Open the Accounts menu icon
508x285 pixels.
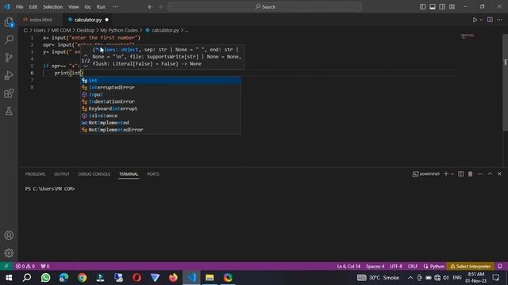point(9,235)
